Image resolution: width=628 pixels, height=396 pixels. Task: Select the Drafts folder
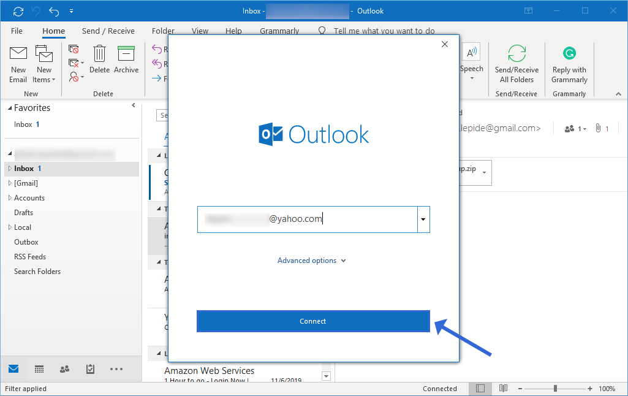click(24, 213)
